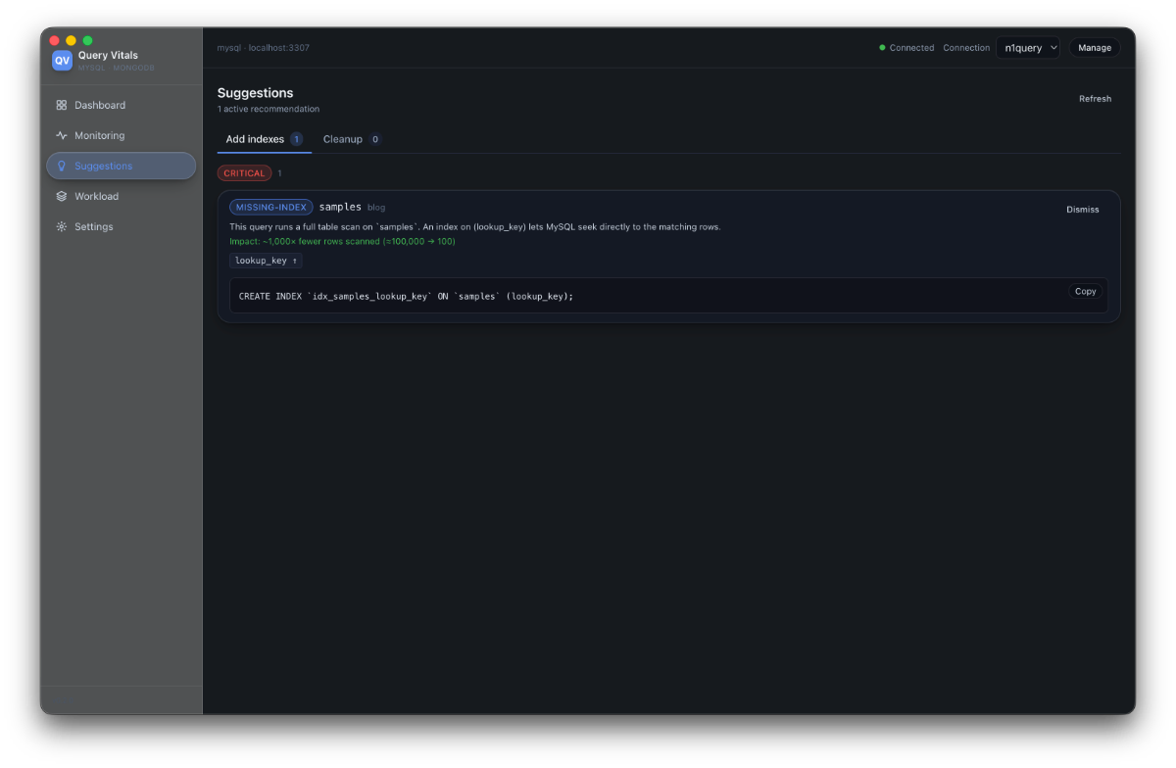Select the Suggestions lightbulb icon in sidebar

(x=62, y=166)
